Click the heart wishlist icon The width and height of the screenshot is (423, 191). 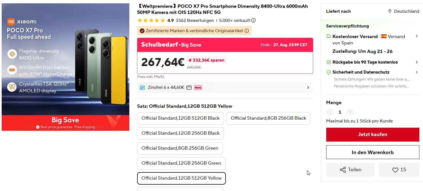(x=395, y=170)
